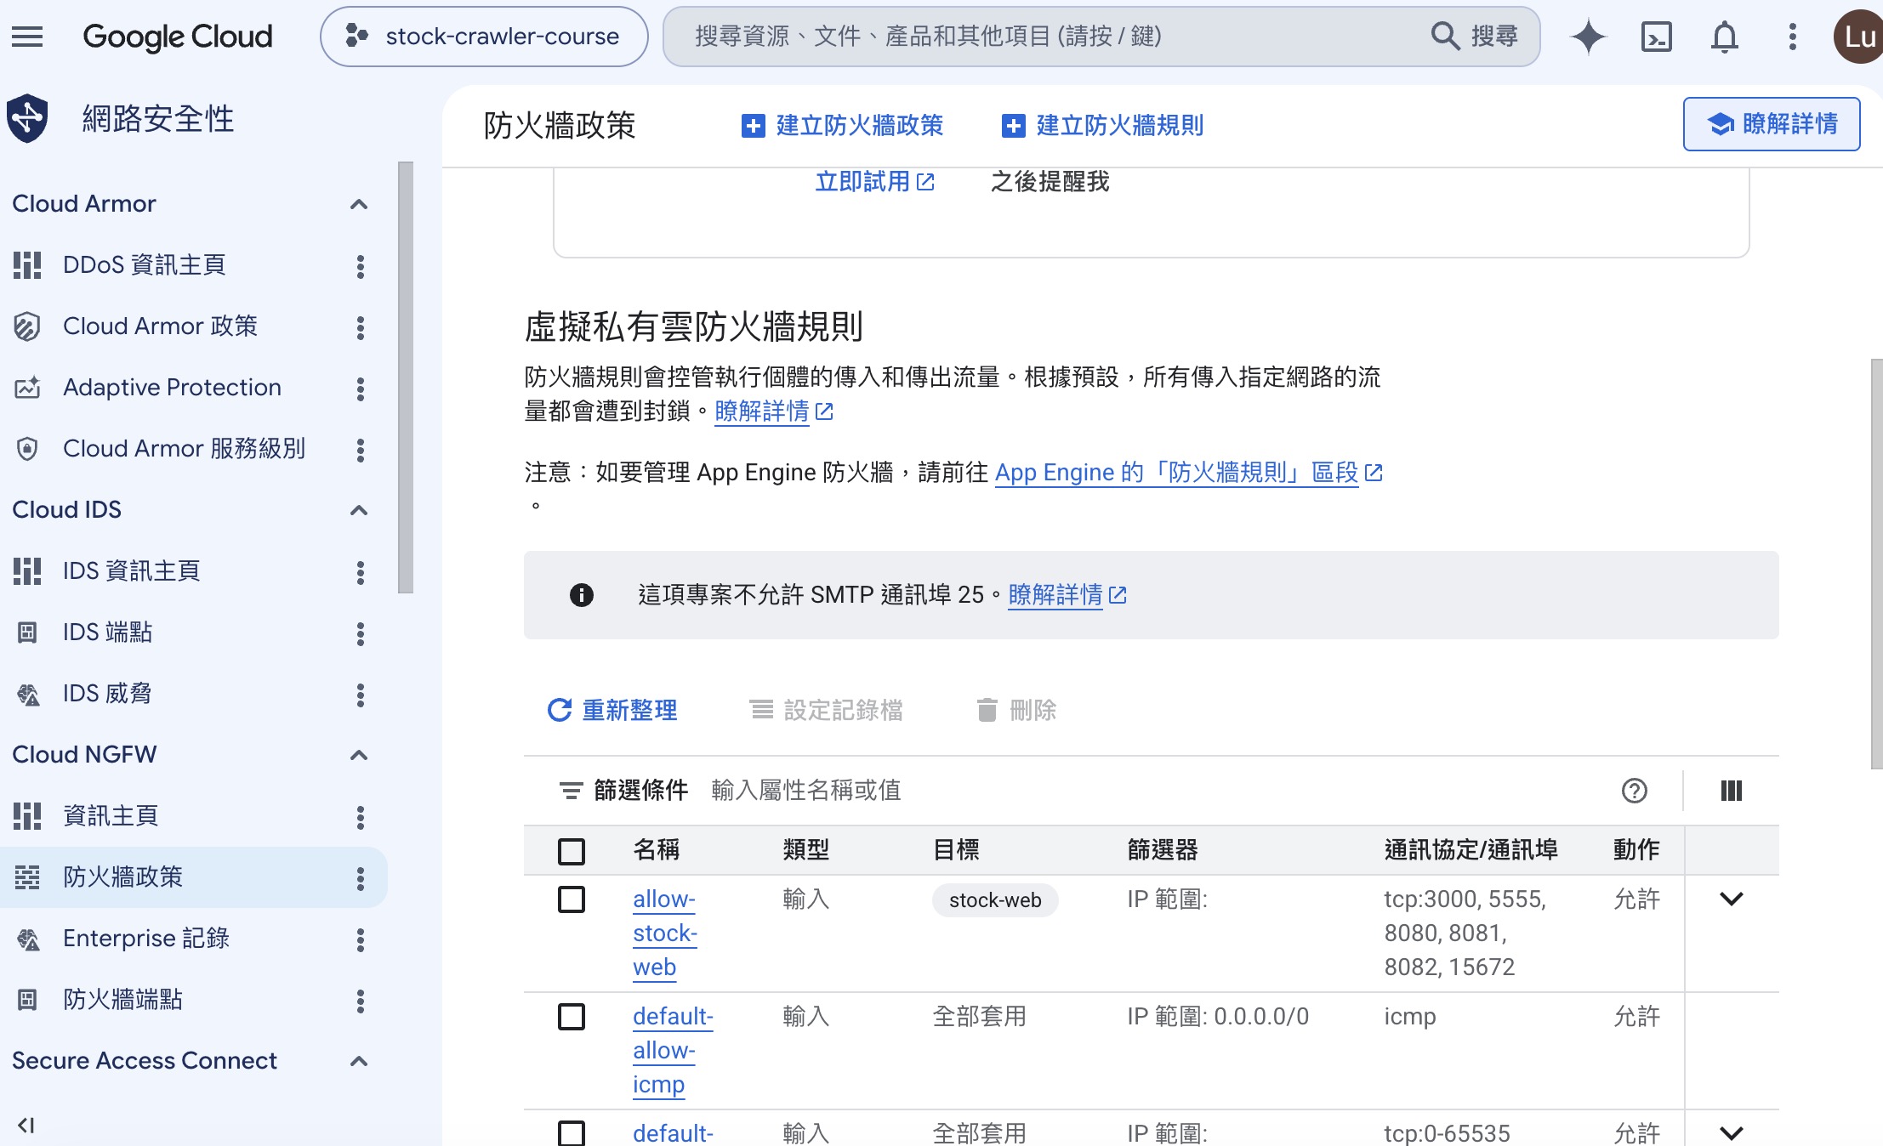
Task: Open more options for IDS 資訊主頁
Action: click(361, 572)
